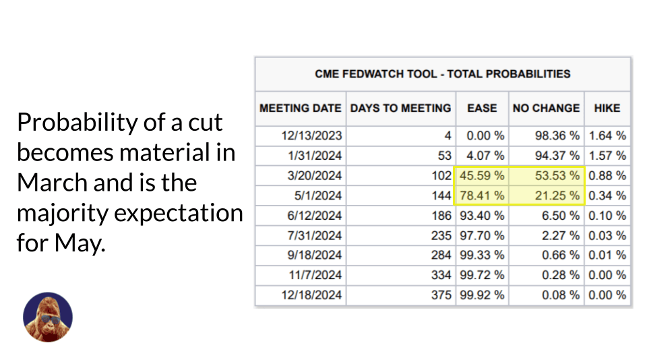Image resolution: width=647 pixels, height=364 pixels.
Task: Select the 12/13/2023 meeting date cell
Action: click(x=311, y=135)
